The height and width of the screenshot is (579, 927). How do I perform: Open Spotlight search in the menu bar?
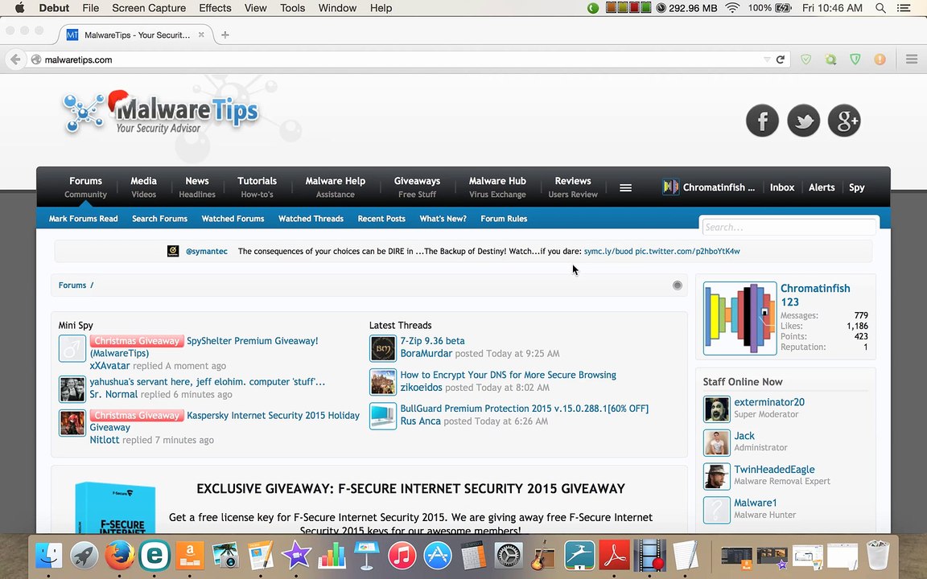[x=880, y=8]
